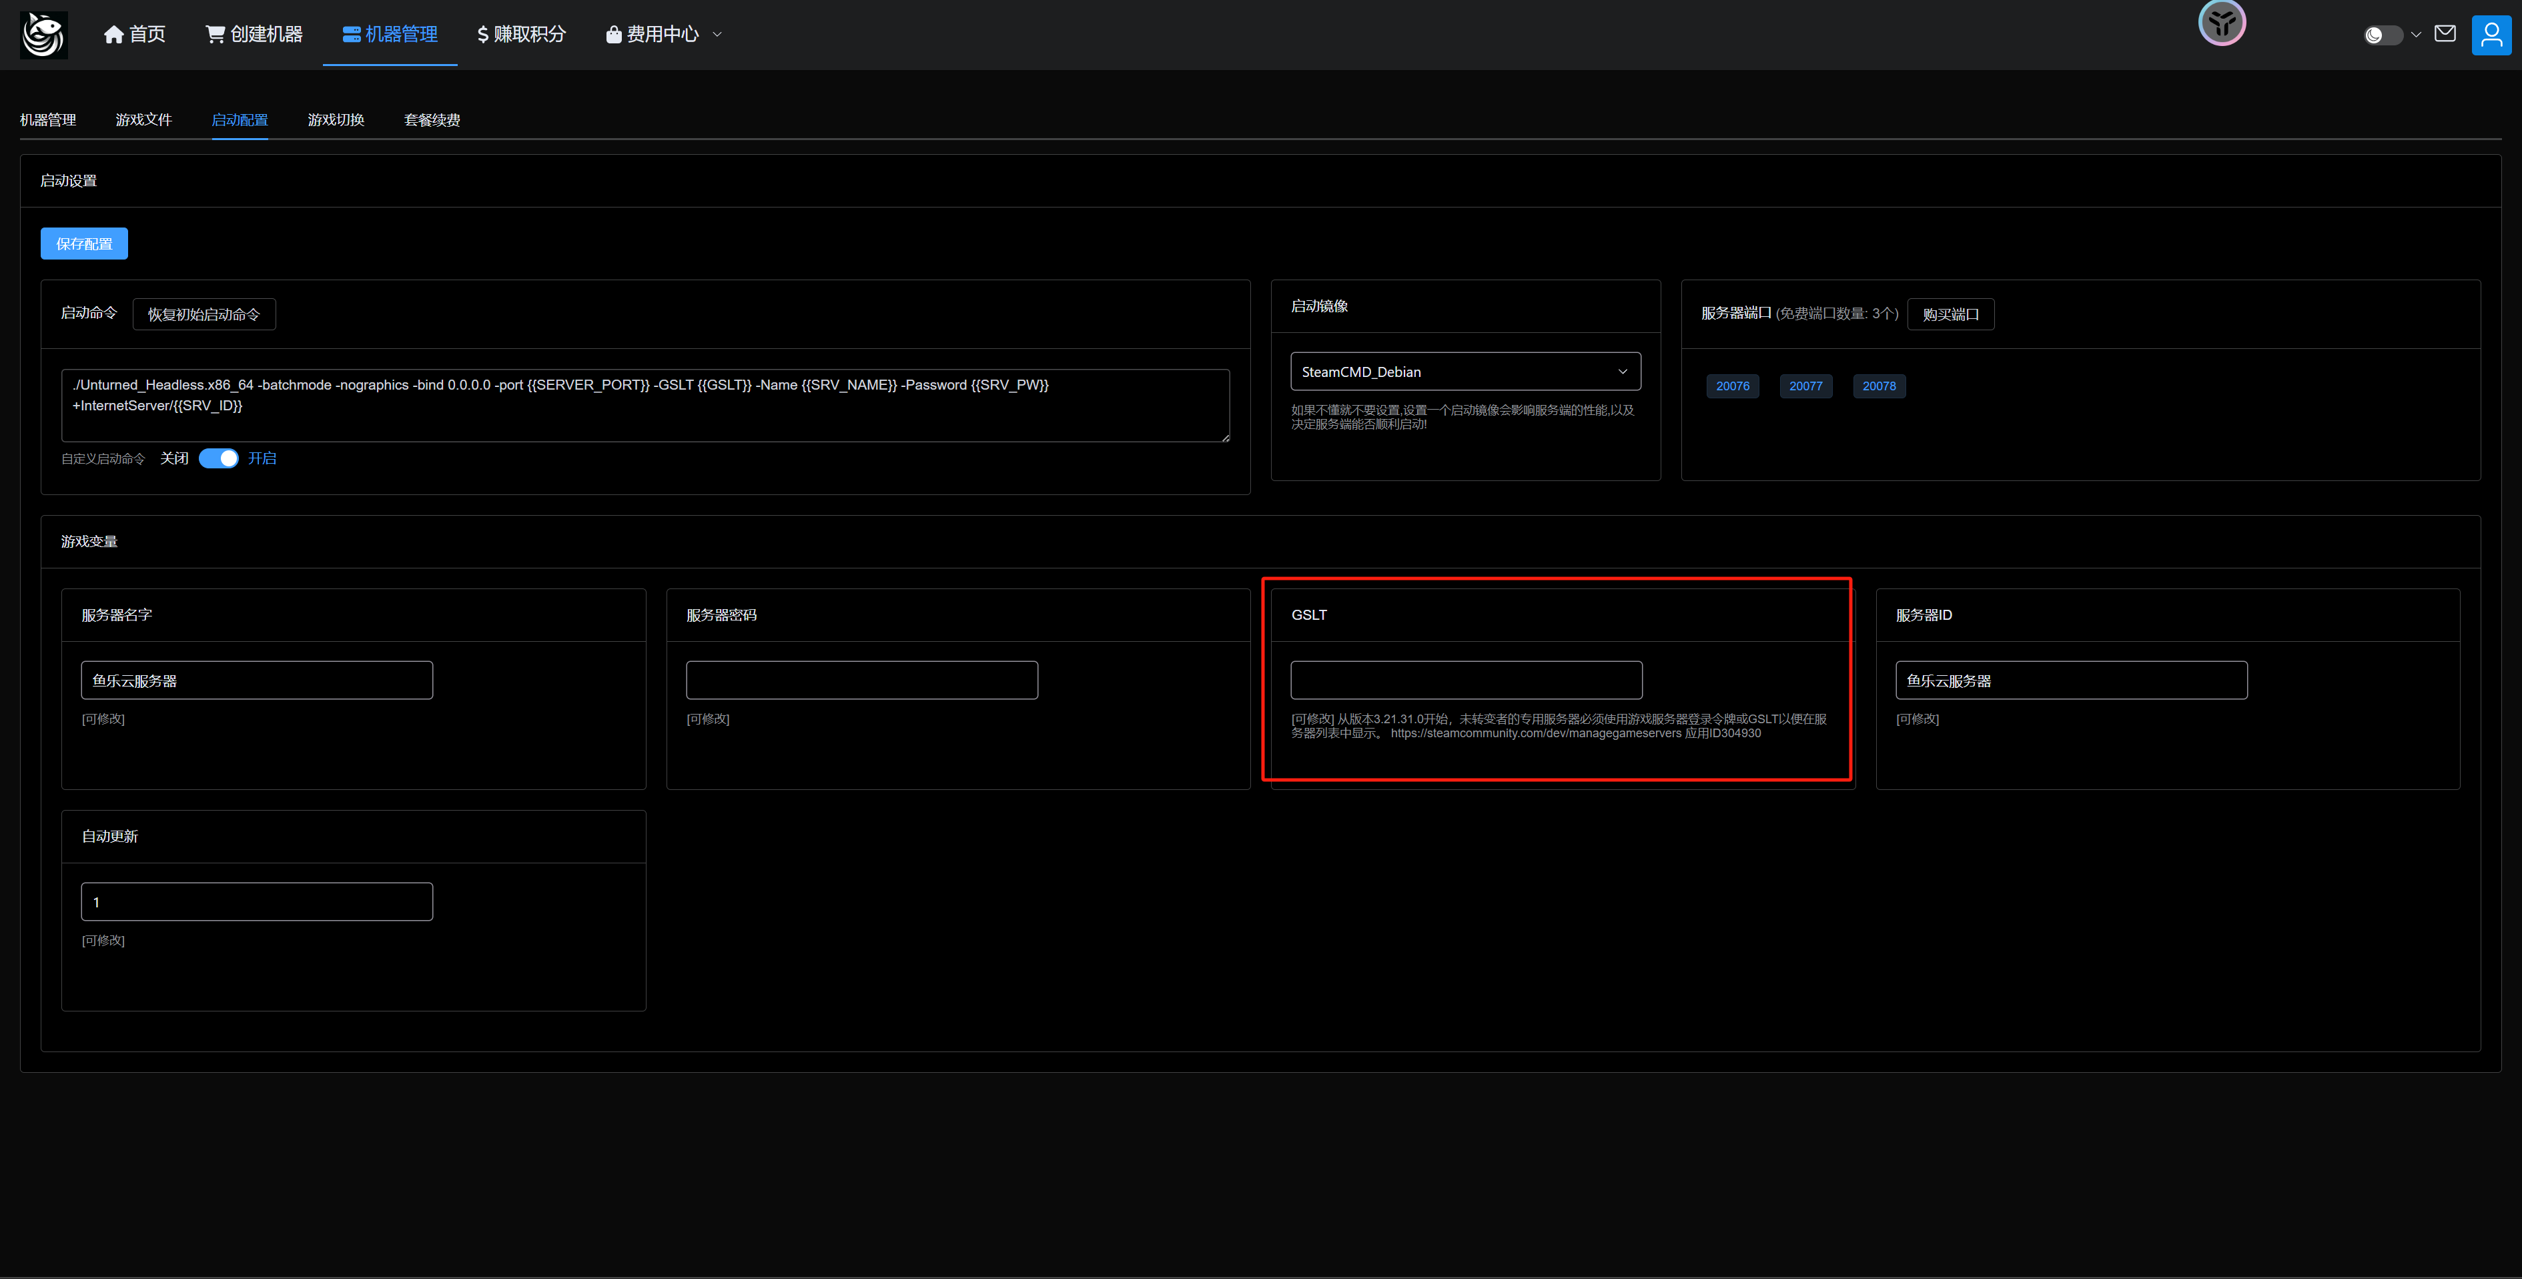Select the port 20077 tag
This screenshot has width=2522, height=1279.
pos(1805,386)
